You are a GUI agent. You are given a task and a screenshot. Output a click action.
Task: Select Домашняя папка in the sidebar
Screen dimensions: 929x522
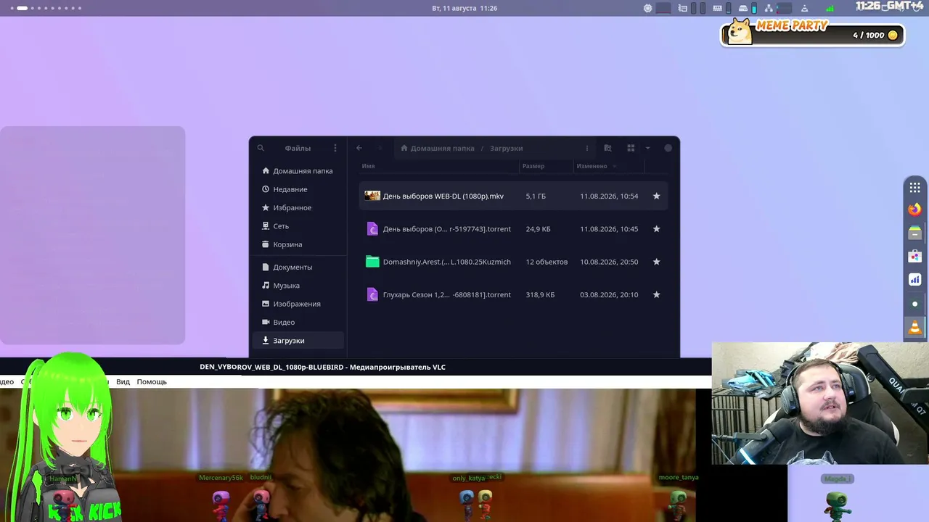pos(298,171)
